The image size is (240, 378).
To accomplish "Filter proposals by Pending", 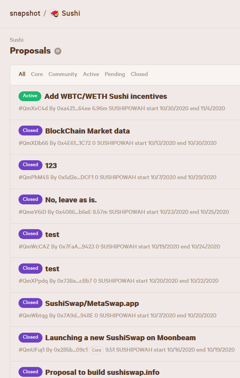I will [115, 74].
